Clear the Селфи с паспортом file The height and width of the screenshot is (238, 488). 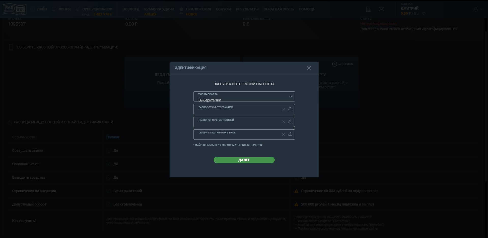pyautogui.click(x=284, y=134)
